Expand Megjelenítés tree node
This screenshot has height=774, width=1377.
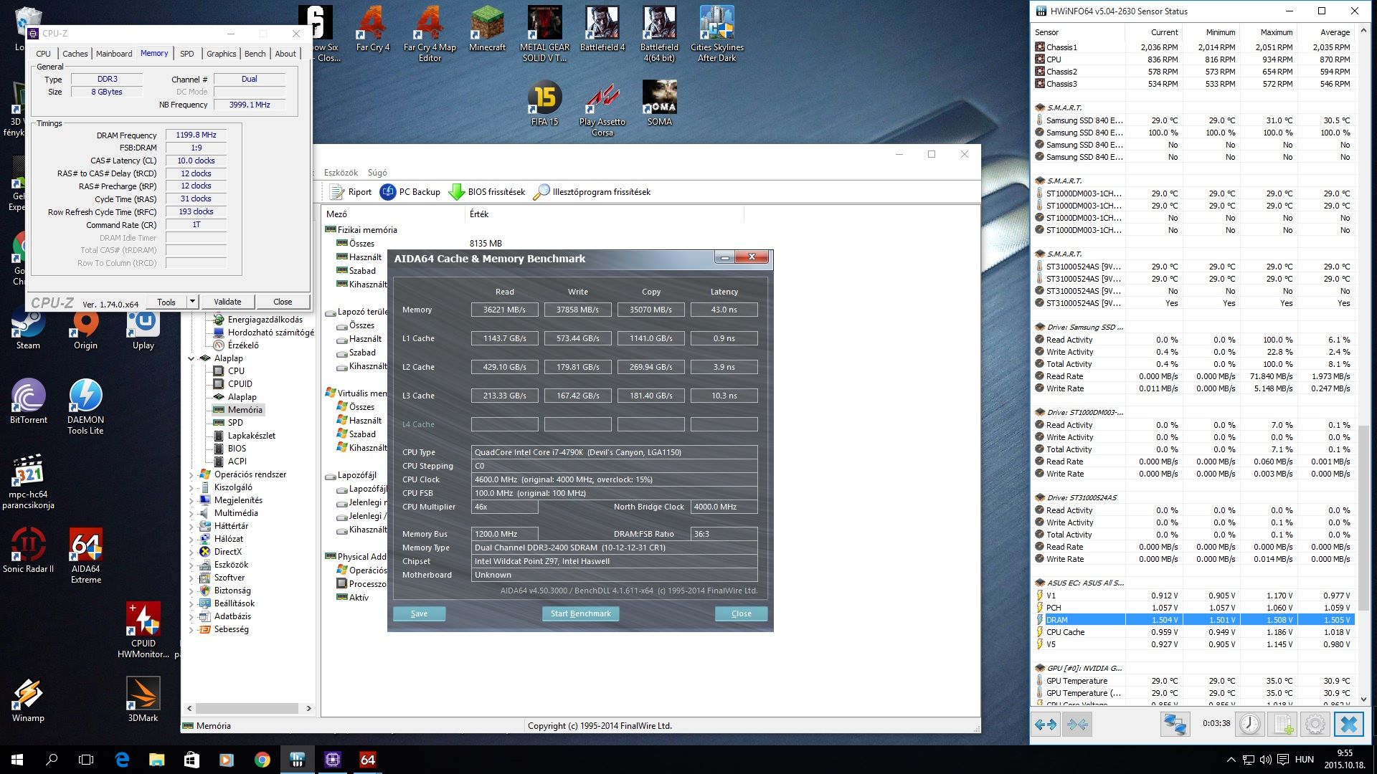pos(191,500)
